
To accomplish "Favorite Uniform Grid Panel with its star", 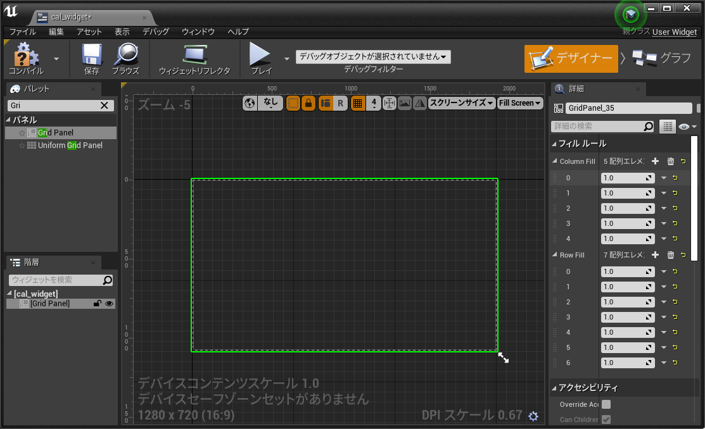I will pos(22,146).
